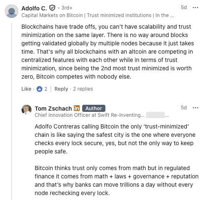Click the blue thumbs-up reaction icon

[39, 89]
